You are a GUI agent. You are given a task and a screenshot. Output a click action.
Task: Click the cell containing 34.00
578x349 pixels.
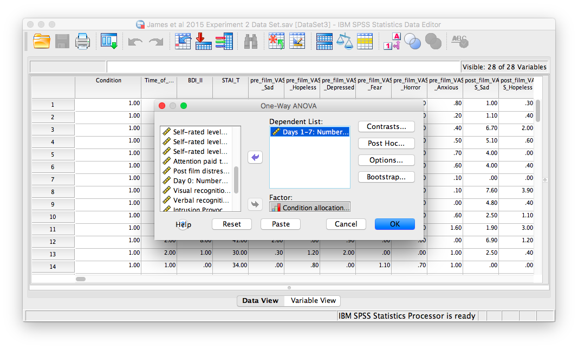click(x=231, y=265)
